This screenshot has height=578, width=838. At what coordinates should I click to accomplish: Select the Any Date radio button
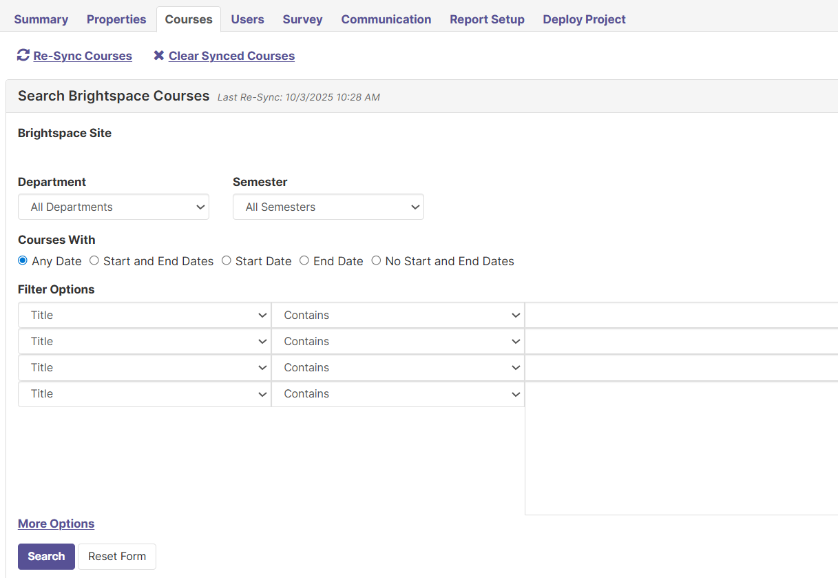(23, 260)
